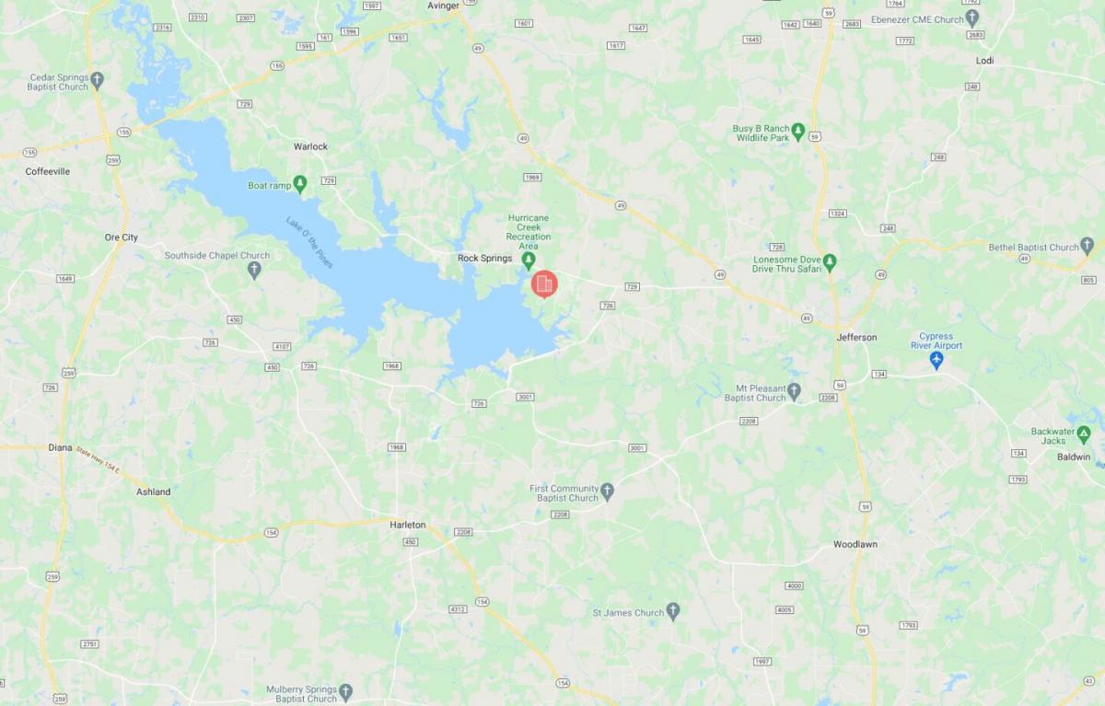Select the Busy B Ranch Wildlife Park pin
This screenshot has height=706, width=1105.
click(x=798, y=132)
